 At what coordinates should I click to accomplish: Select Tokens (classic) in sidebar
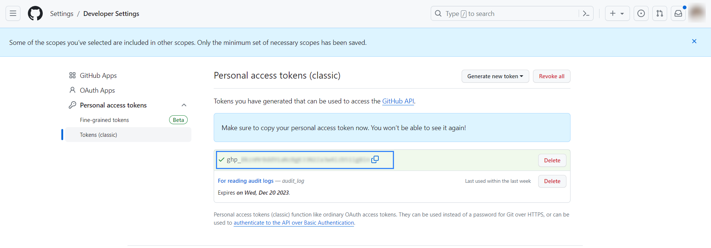[98, 135]
